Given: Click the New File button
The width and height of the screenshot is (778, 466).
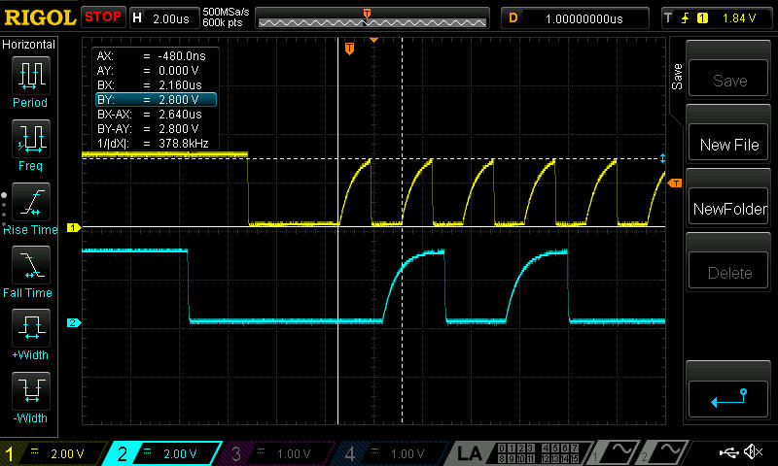Looking at the screenshot, I should coord(728,143).
